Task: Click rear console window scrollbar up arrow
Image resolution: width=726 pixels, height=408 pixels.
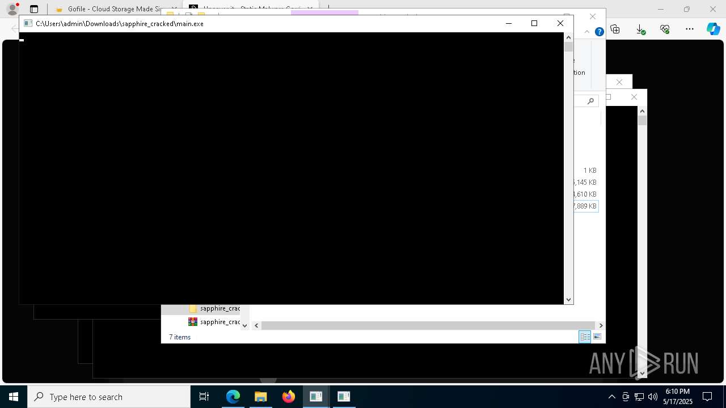Action: click(x=642, y=111)
